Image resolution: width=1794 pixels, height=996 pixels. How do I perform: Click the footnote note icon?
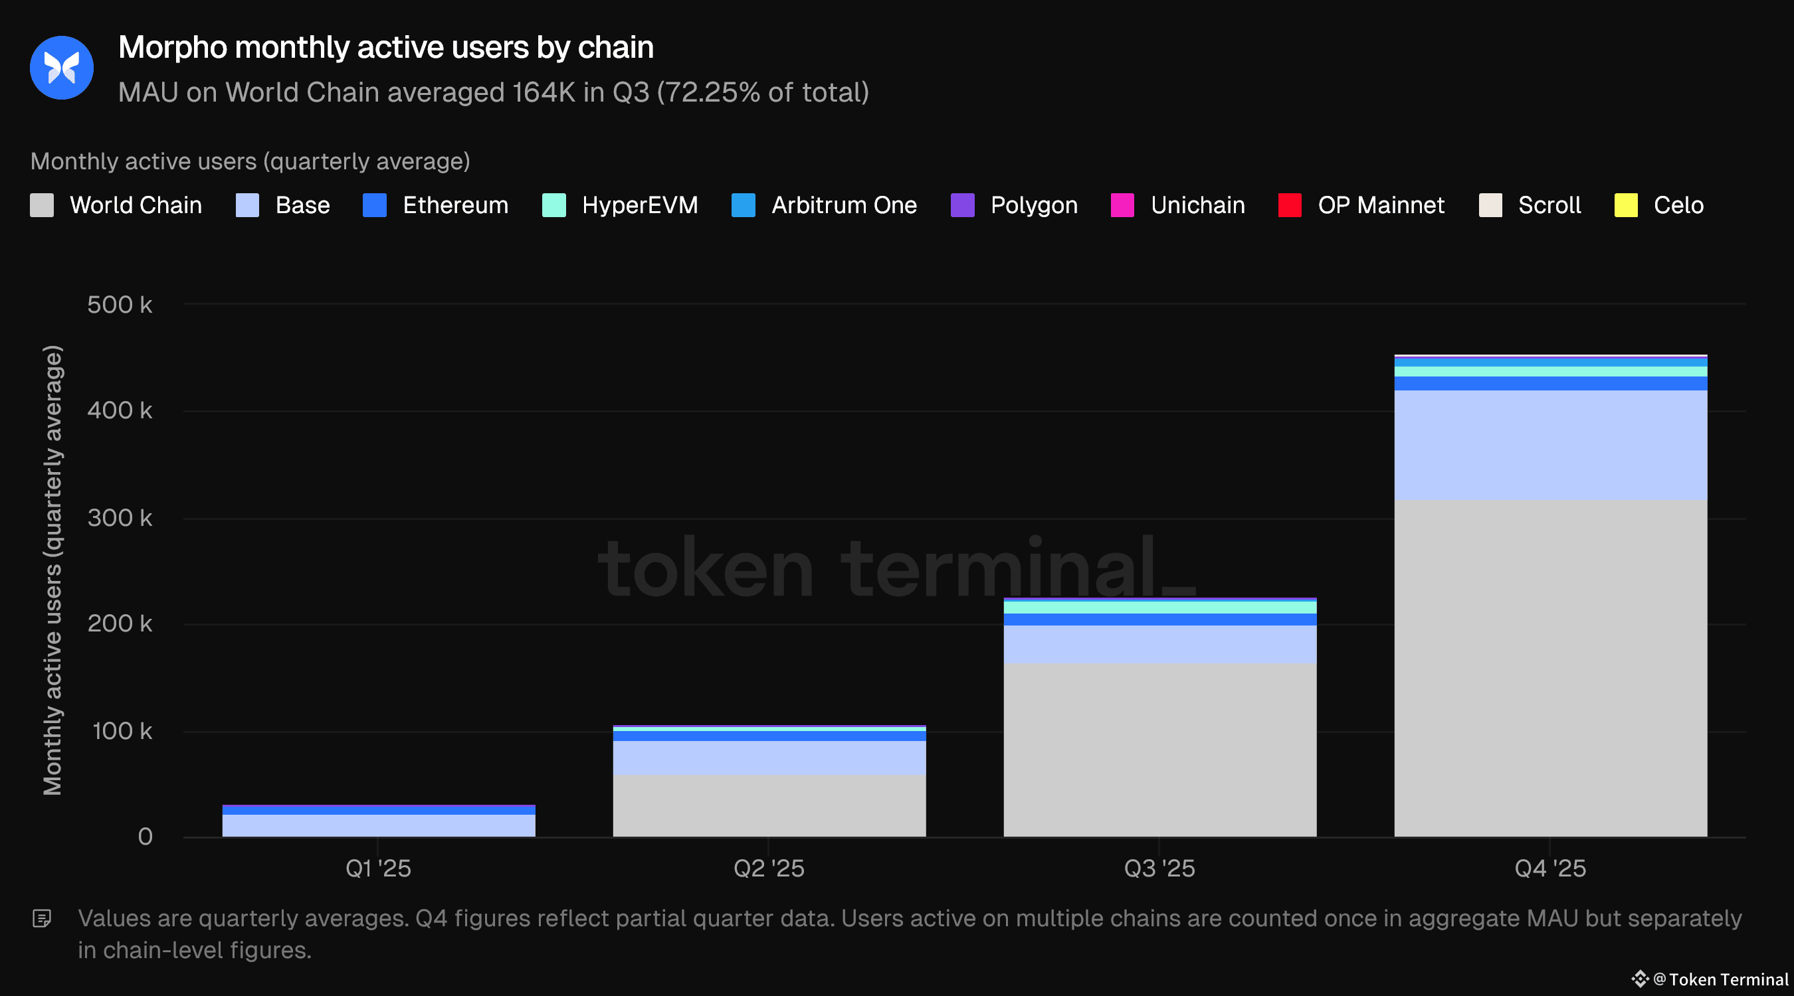(x=42, y=919)
